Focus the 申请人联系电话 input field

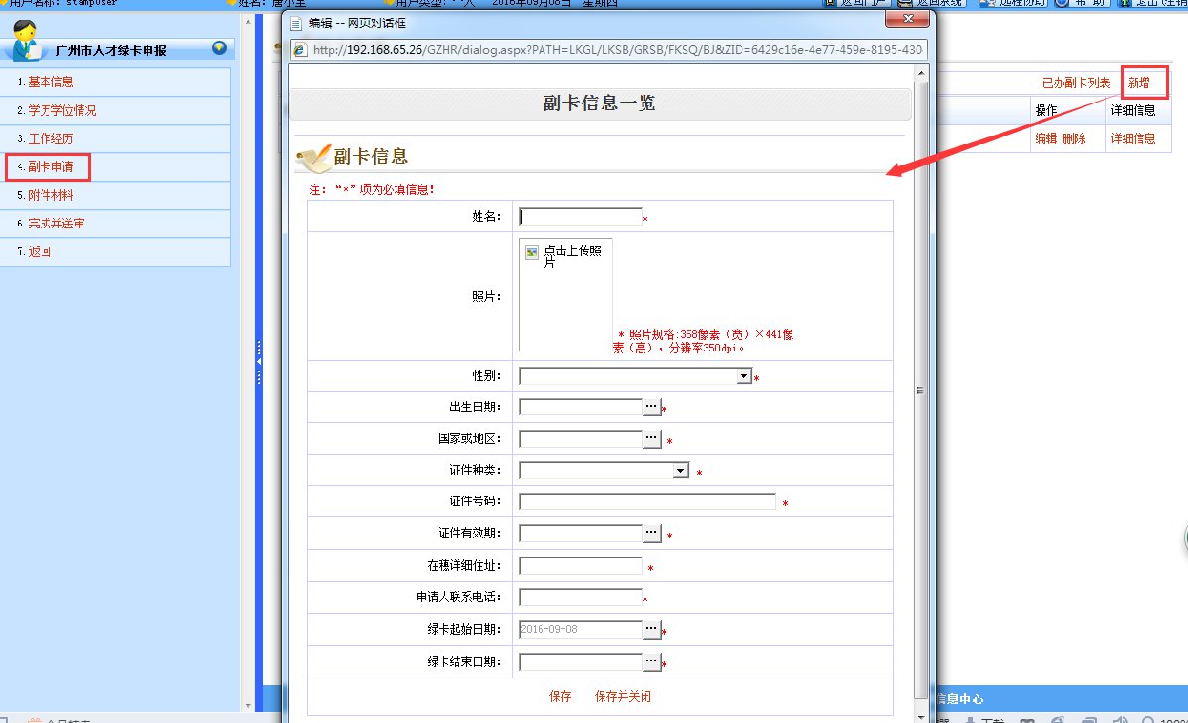click(580, 597)
